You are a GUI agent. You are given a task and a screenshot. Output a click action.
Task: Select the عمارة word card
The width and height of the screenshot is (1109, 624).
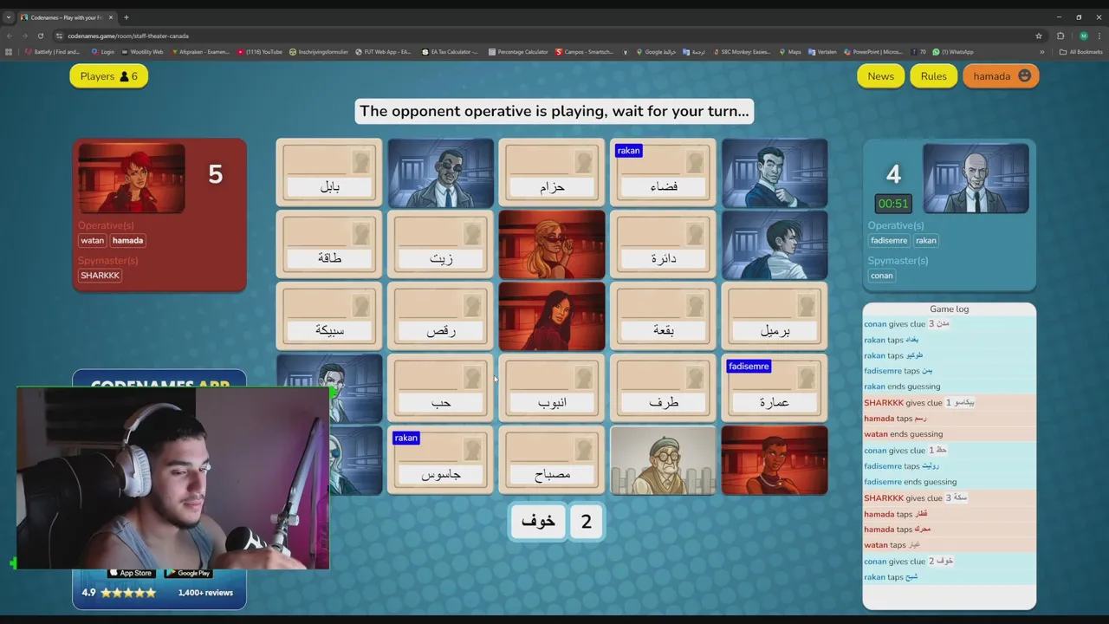[775, 388]
